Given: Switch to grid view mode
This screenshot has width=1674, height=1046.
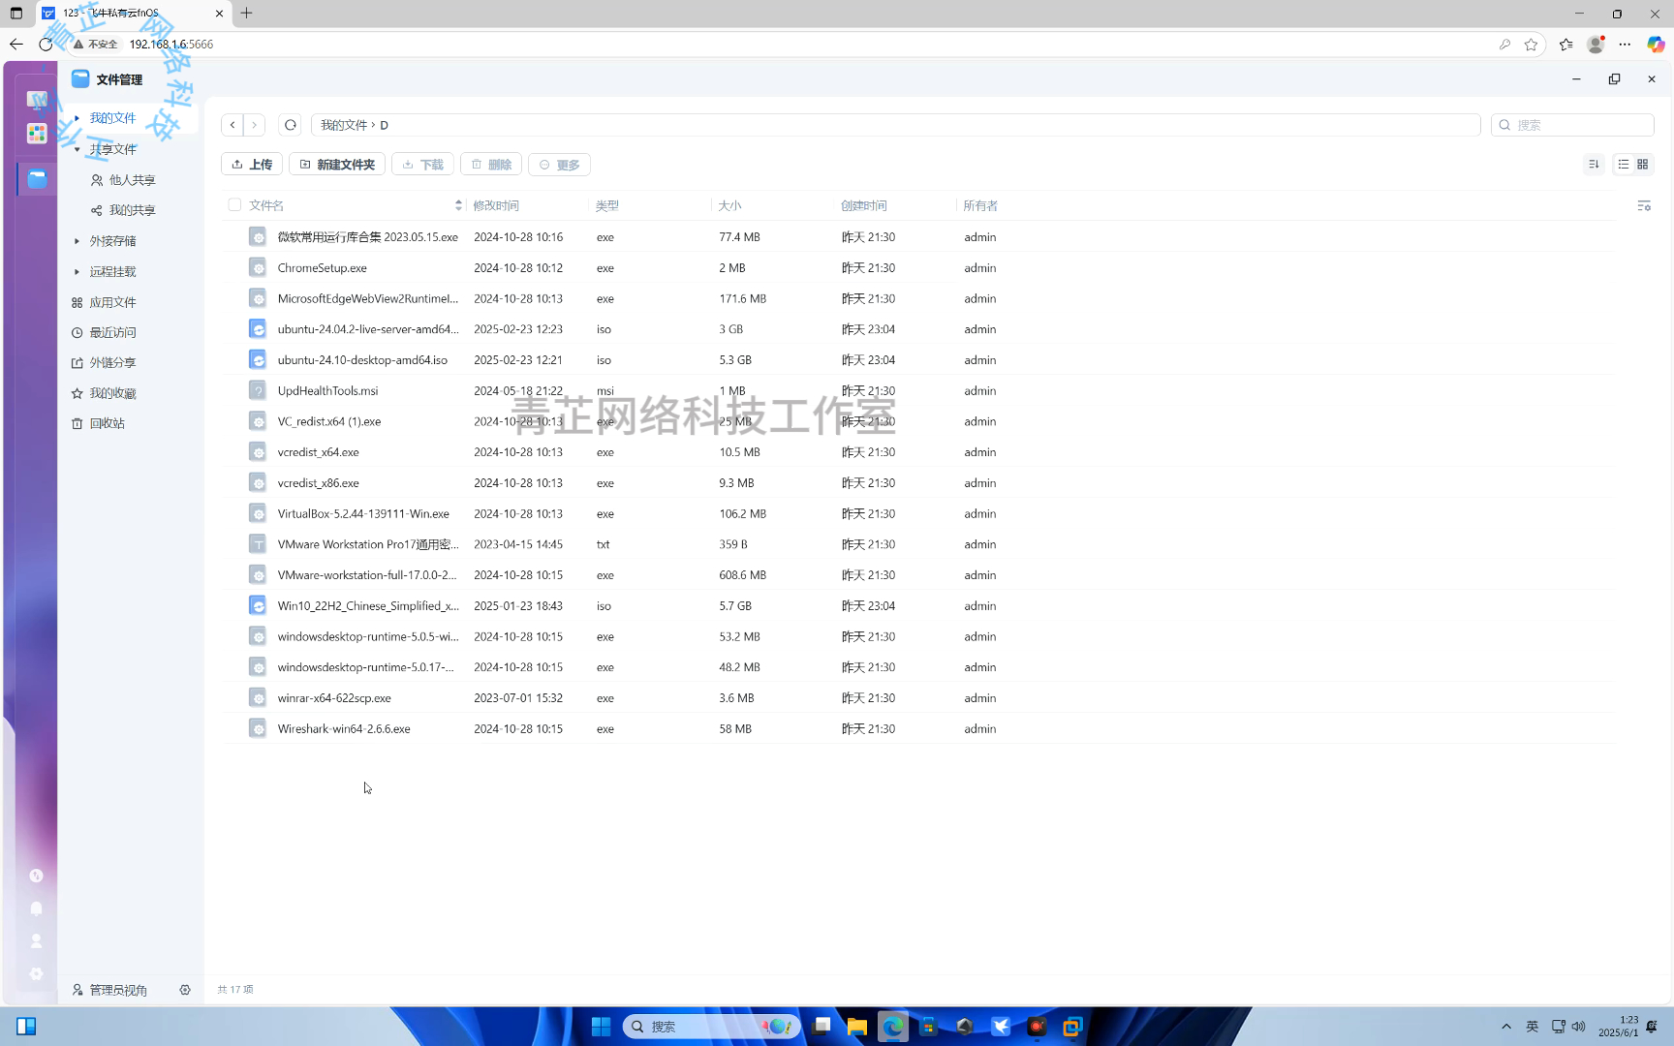Looking at the screenshot, I should click(x=1643, y=165).
